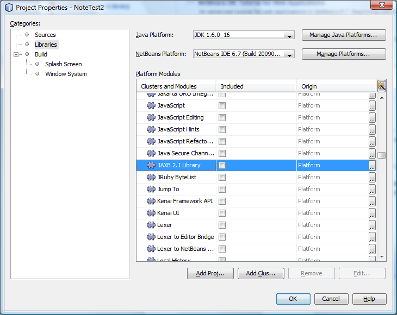Click the Lexer module icon
This screenshot has width=397, height=315.
[151, 225]
